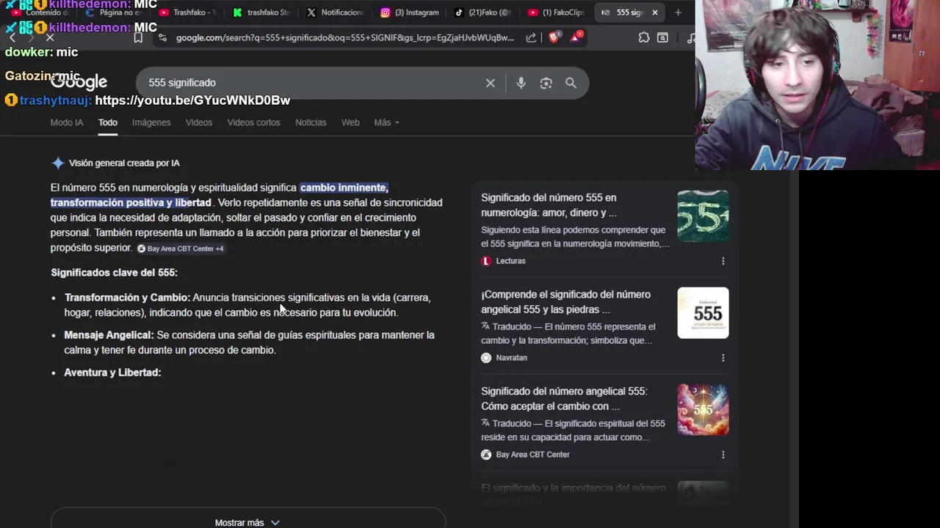Share the page with the share icon
Viewport: 940px width, 528px height.
tap(531, 37)
